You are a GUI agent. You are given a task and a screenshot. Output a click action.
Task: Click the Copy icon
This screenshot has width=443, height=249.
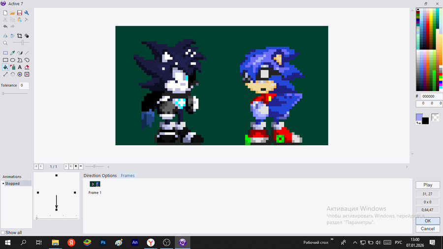[x=12, y=20]
